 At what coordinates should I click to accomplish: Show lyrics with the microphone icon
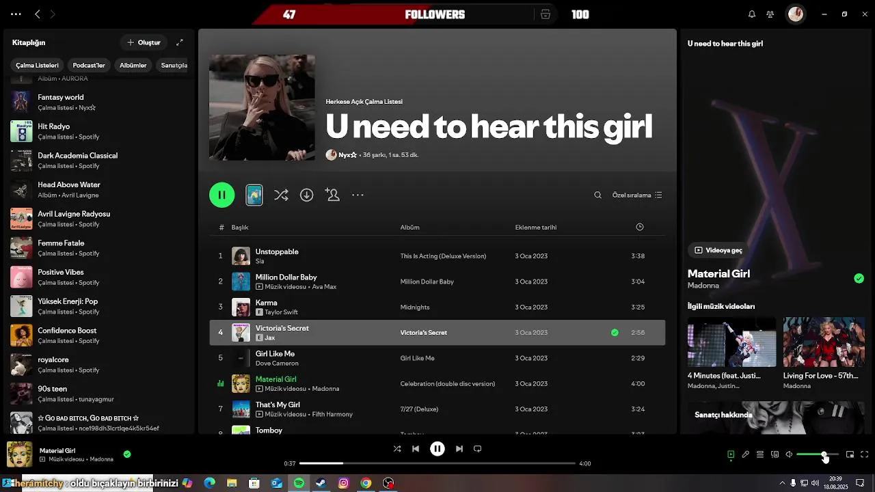(x=746, y=454)
